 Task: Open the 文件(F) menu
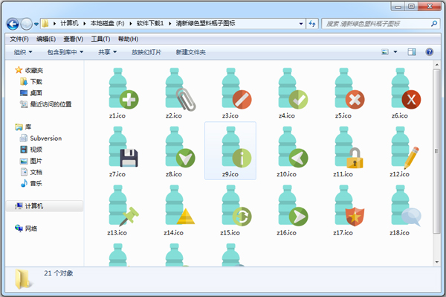pos(19,39)
